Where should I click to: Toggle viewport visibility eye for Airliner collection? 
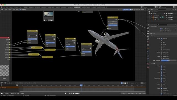click(x=168, y=14)
